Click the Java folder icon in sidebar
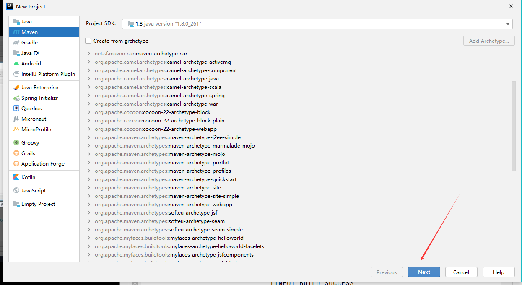Screen dimensions: 522x285 point(16,21)
